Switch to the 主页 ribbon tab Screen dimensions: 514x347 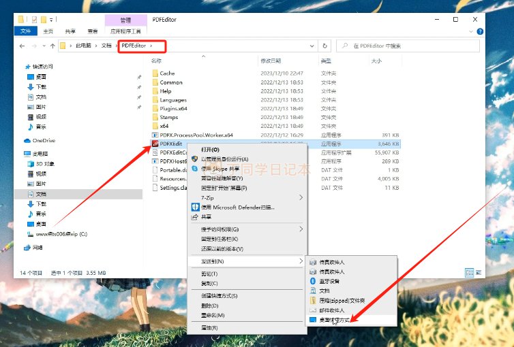click(48, 31)
